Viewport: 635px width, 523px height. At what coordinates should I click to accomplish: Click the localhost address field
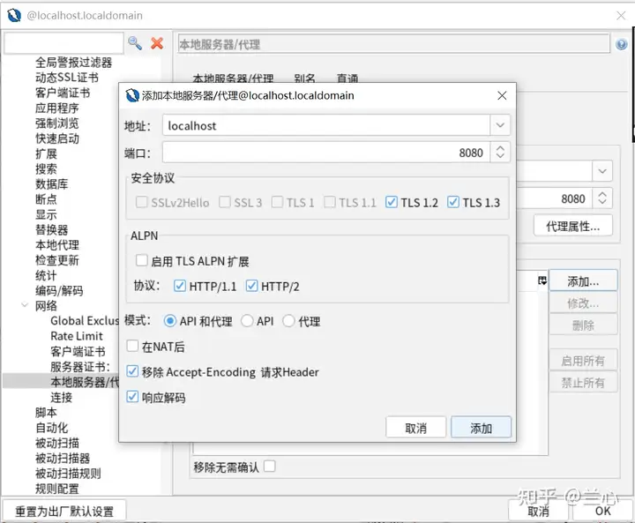(326, 125)
